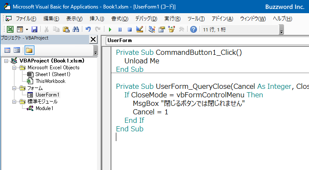Open the Insert UserForm dropdown arrow
Viewport: 309px width, 170px height.
27,29
